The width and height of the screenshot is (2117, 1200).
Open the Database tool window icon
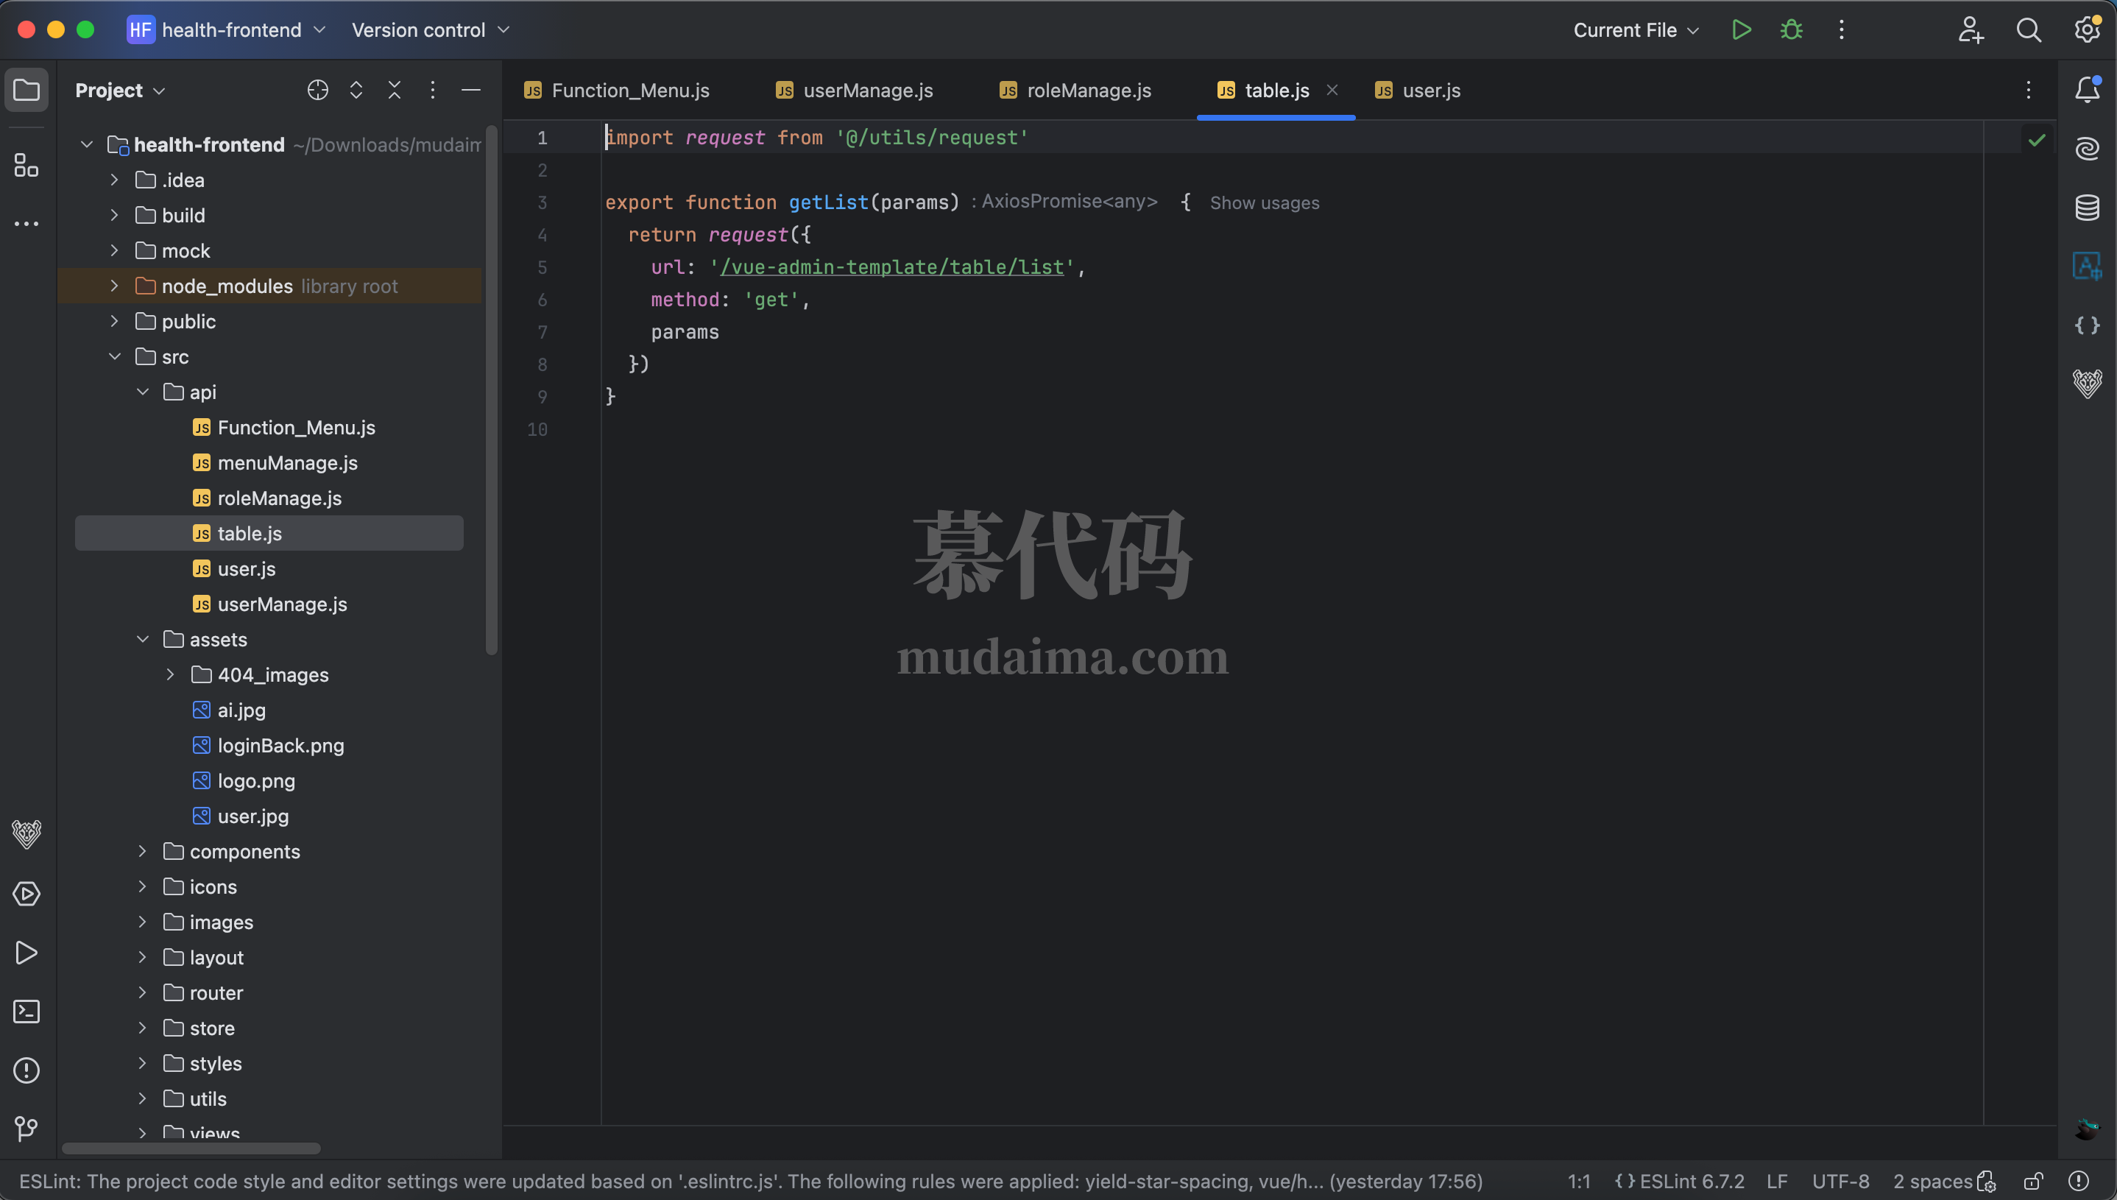click(x=2087, y=208)
